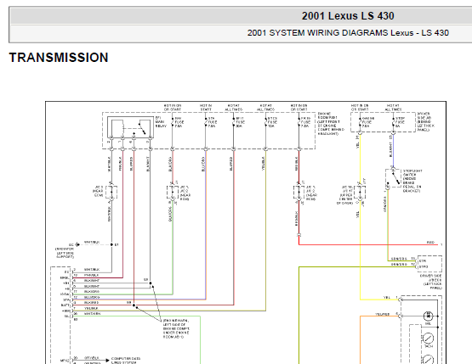This screenshot has width=472, height=364.
Task: Click the STOP fuse 5A label
Action: [x=400, y=122]
